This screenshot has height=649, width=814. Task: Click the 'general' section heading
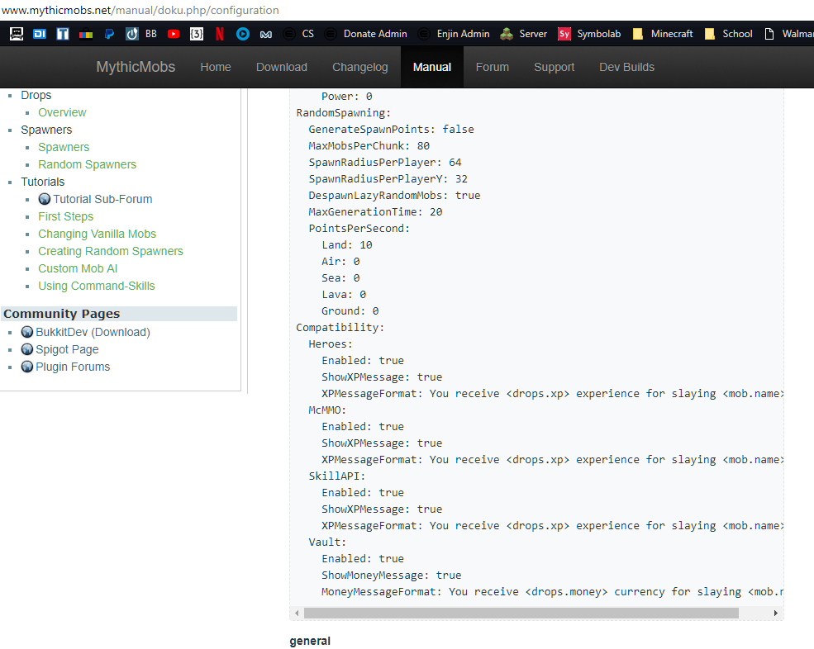tap(310, 642)
